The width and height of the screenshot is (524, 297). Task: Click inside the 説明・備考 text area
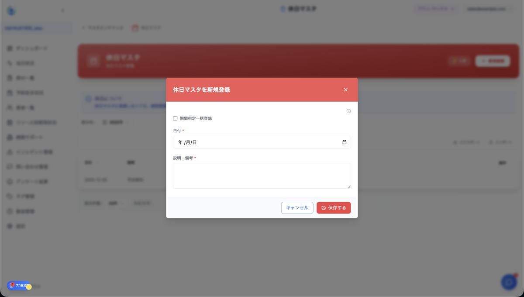[262, 175]
